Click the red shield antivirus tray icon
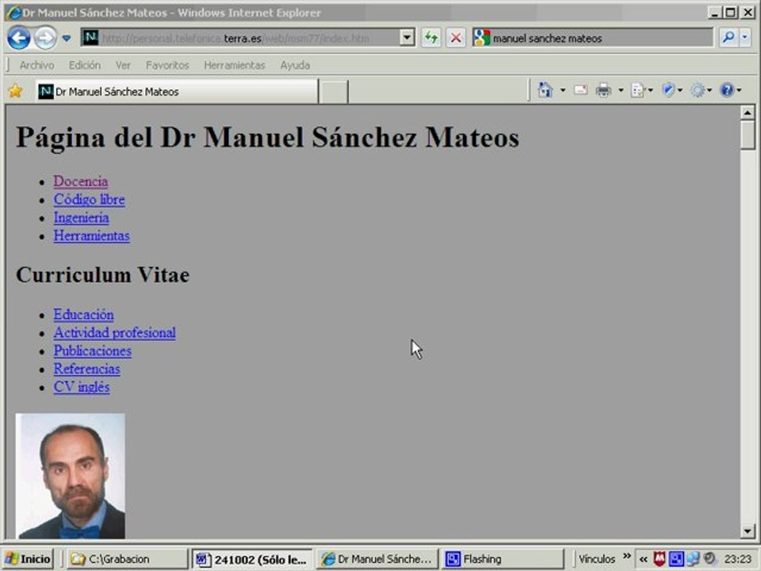 pyautogui.click(x=659, y=559)
